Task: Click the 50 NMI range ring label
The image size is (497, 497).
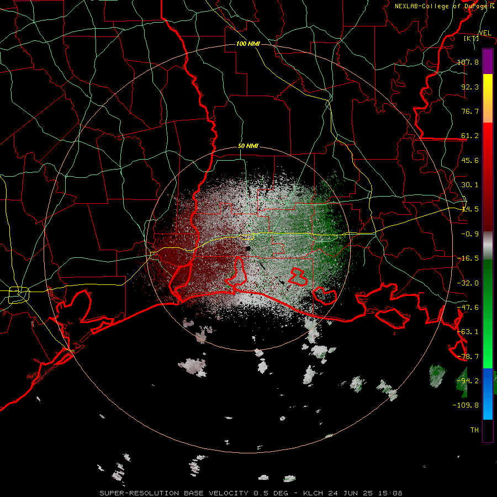Action: click(x=248, y=146)
